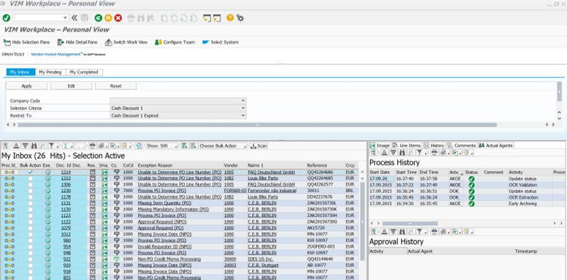The width and height of the screenshot is (567, 280).
Task: Collapse command field with double-chevron icon
Action: [x=74, y=18]
